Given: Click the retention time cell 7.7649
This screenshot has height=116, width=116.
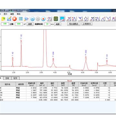Looking at the screenshot, I should pyautogui.click(x=32, y=97).
